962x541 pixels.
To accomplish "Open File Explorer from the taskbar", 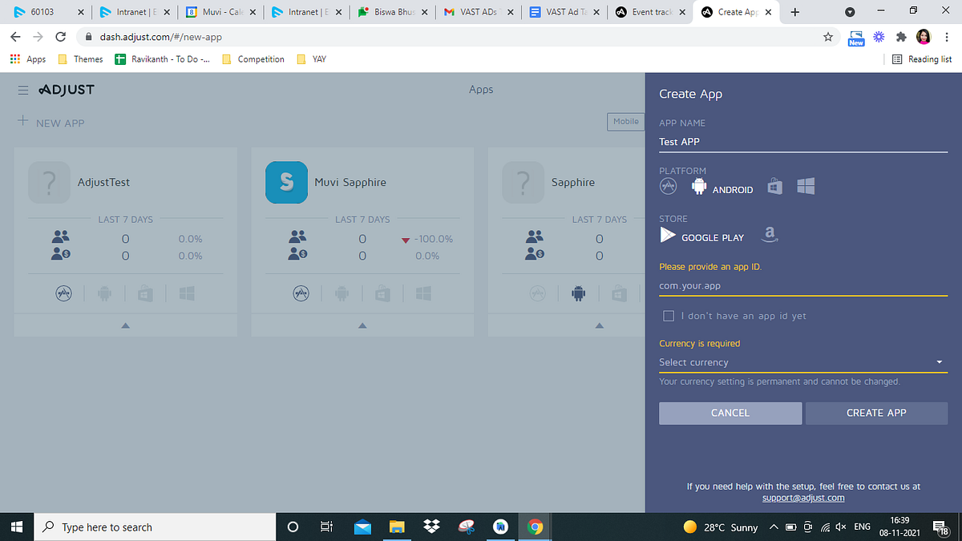I will 397,527.
